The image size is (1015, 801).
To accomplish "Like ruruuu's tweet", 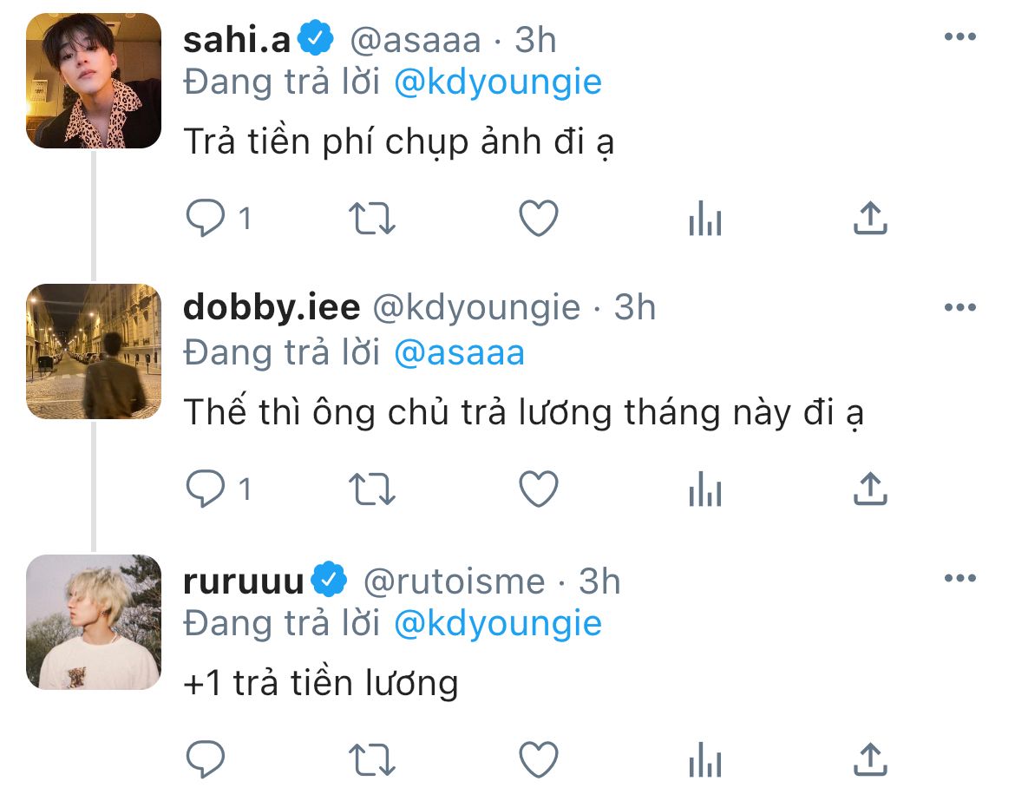I will click(539, 759).
